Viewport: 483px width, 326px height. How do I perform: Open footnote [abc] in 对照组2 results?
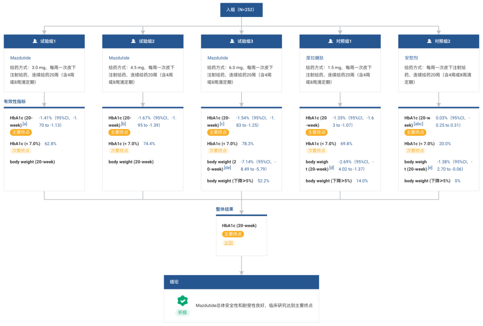coord(419,124)
